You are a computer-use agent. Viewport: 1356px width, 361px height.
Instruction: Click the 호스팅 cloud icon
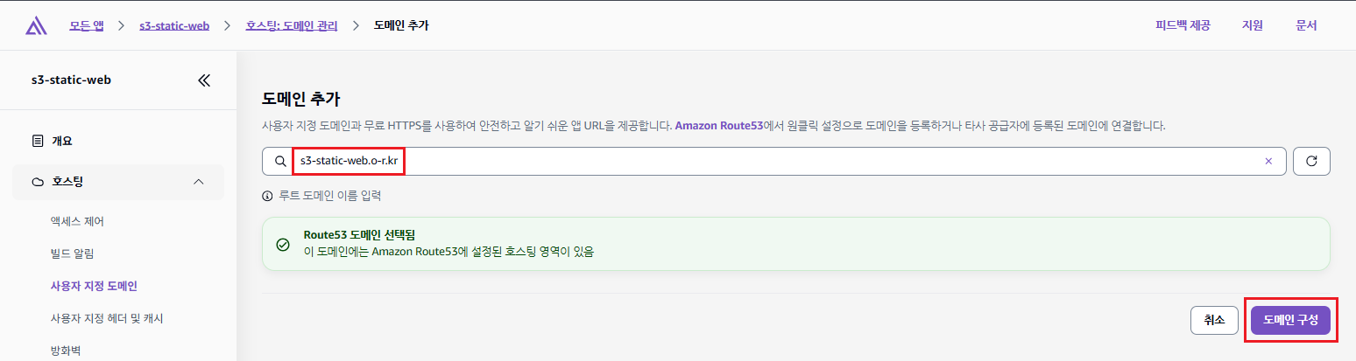(37, 182)
